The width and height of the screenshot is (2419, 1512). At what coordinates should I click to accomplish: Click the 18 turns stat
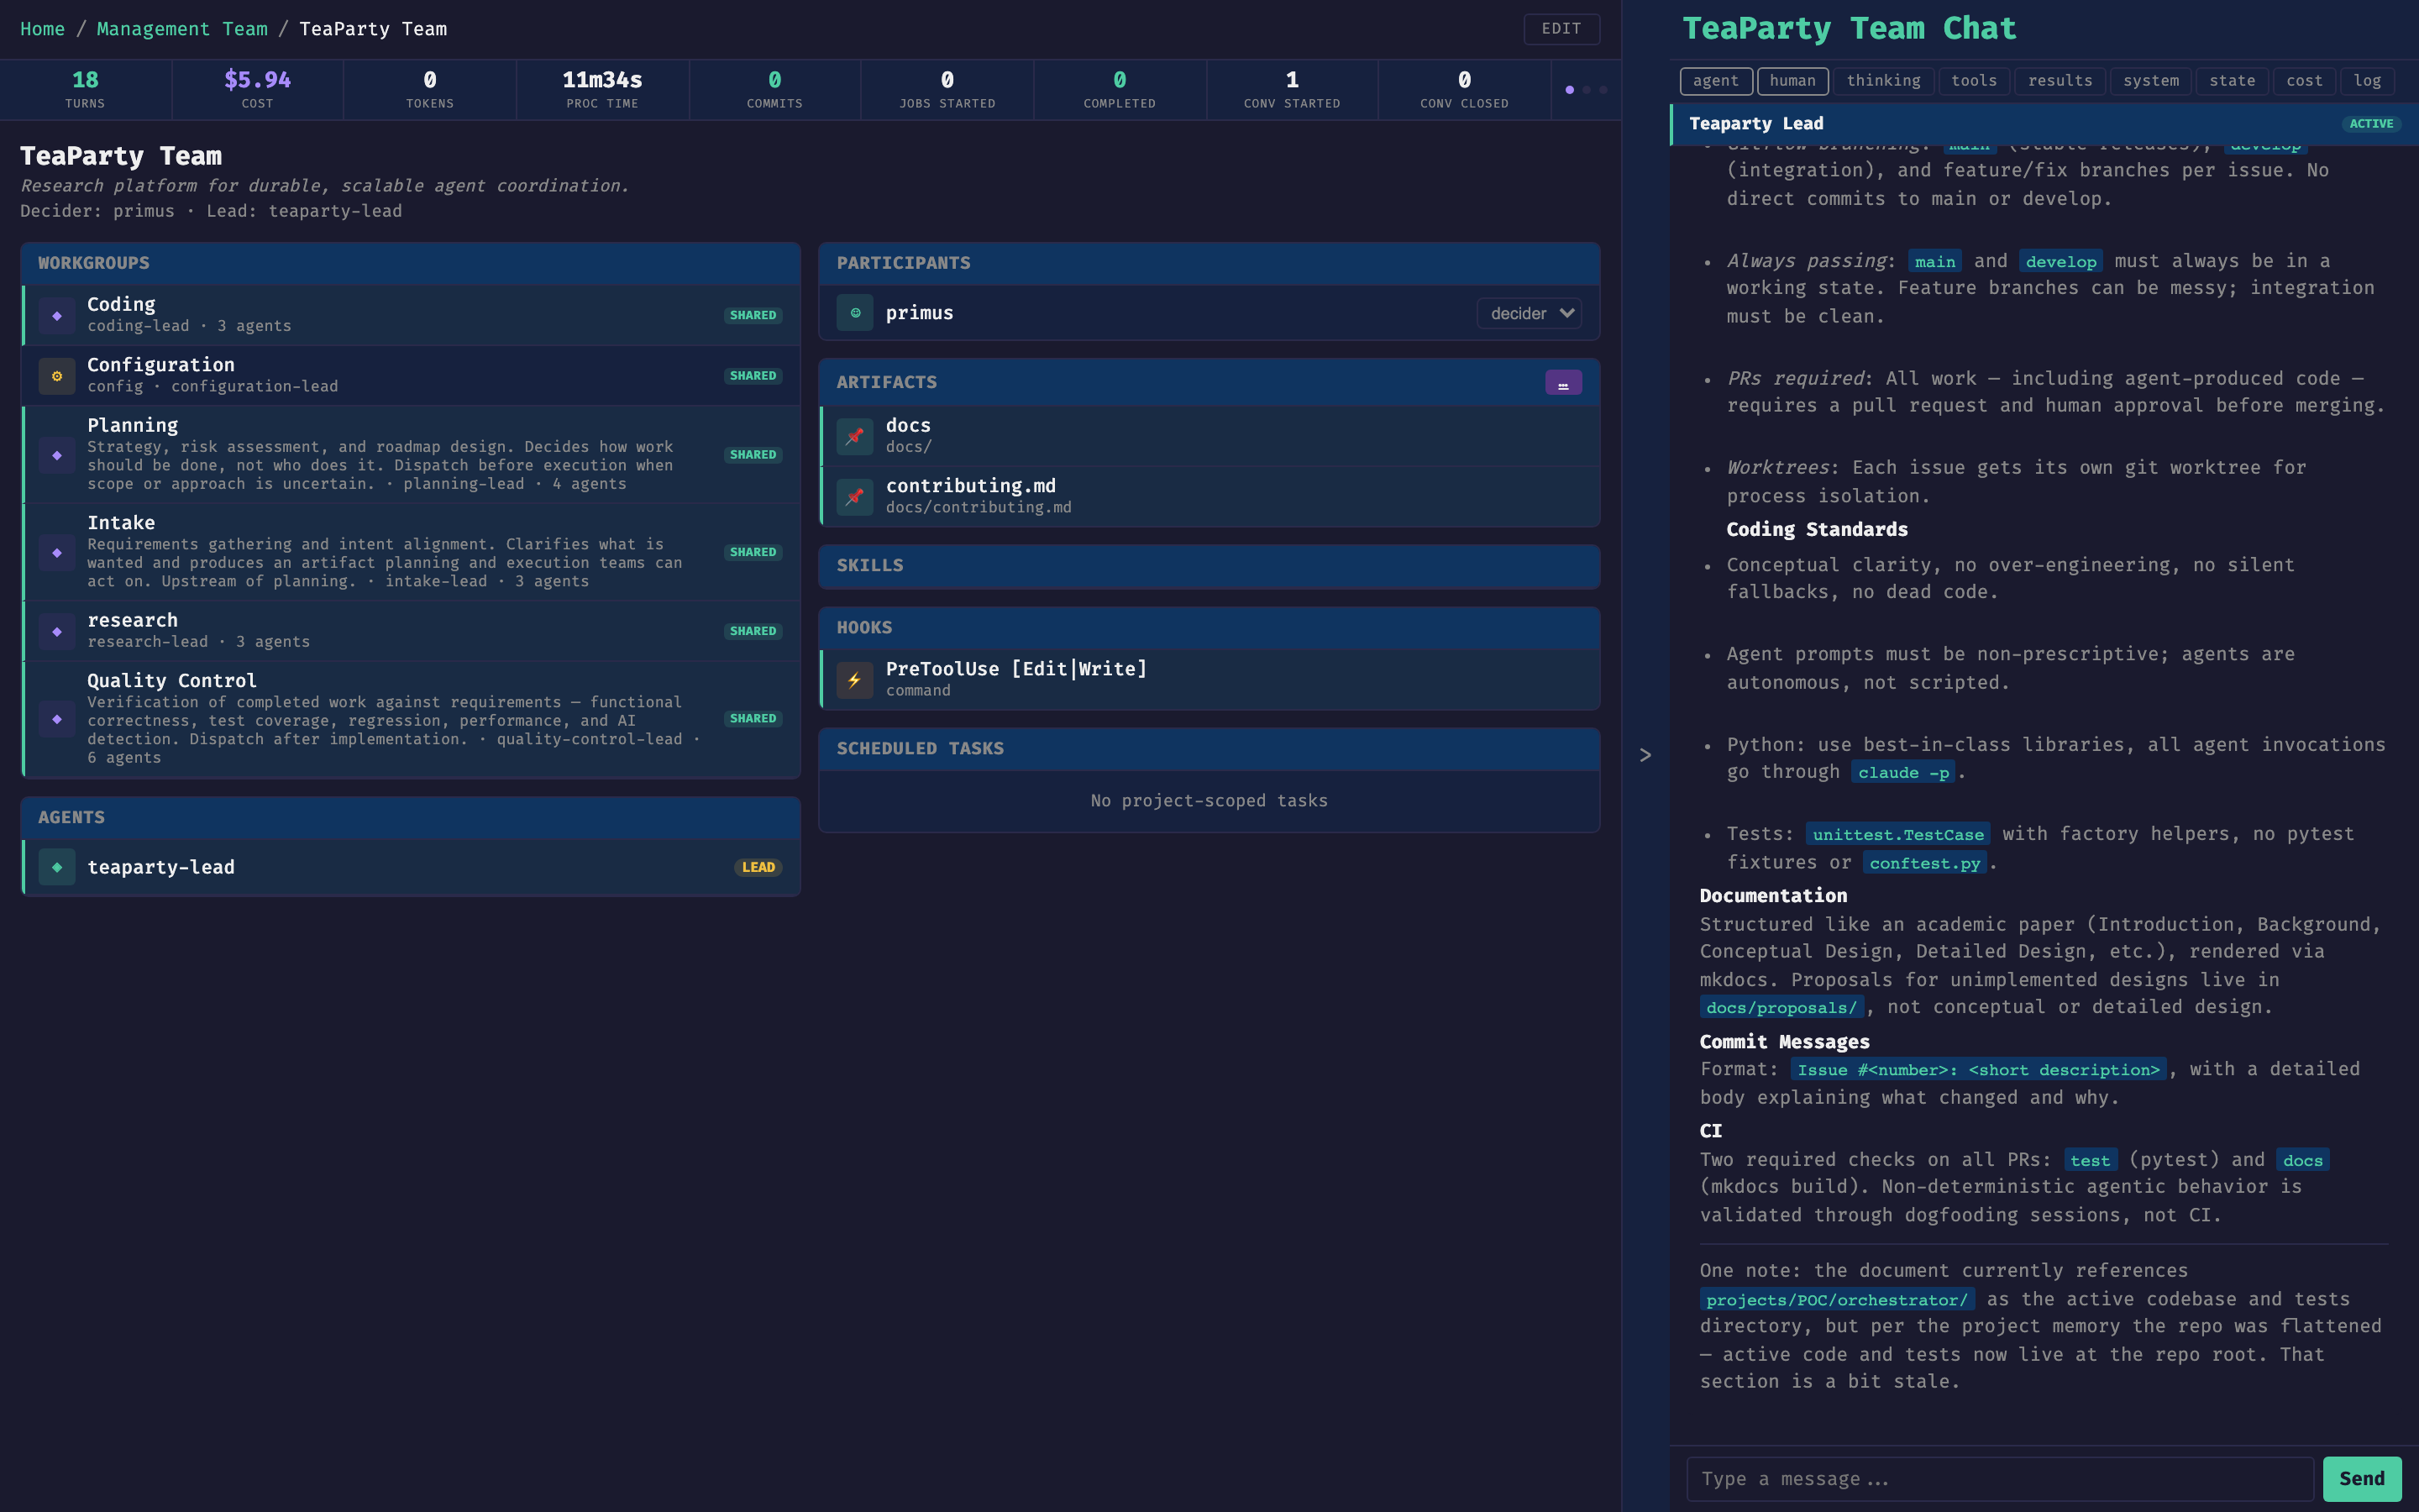coord(85,90)
